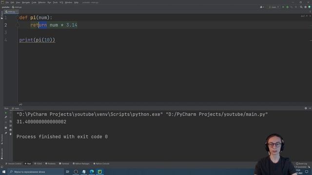Click the Windows taskbar search box

click(36, 172)
